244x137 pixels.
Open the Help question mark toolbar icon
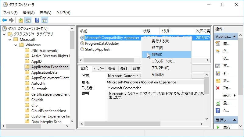point(37,20)
